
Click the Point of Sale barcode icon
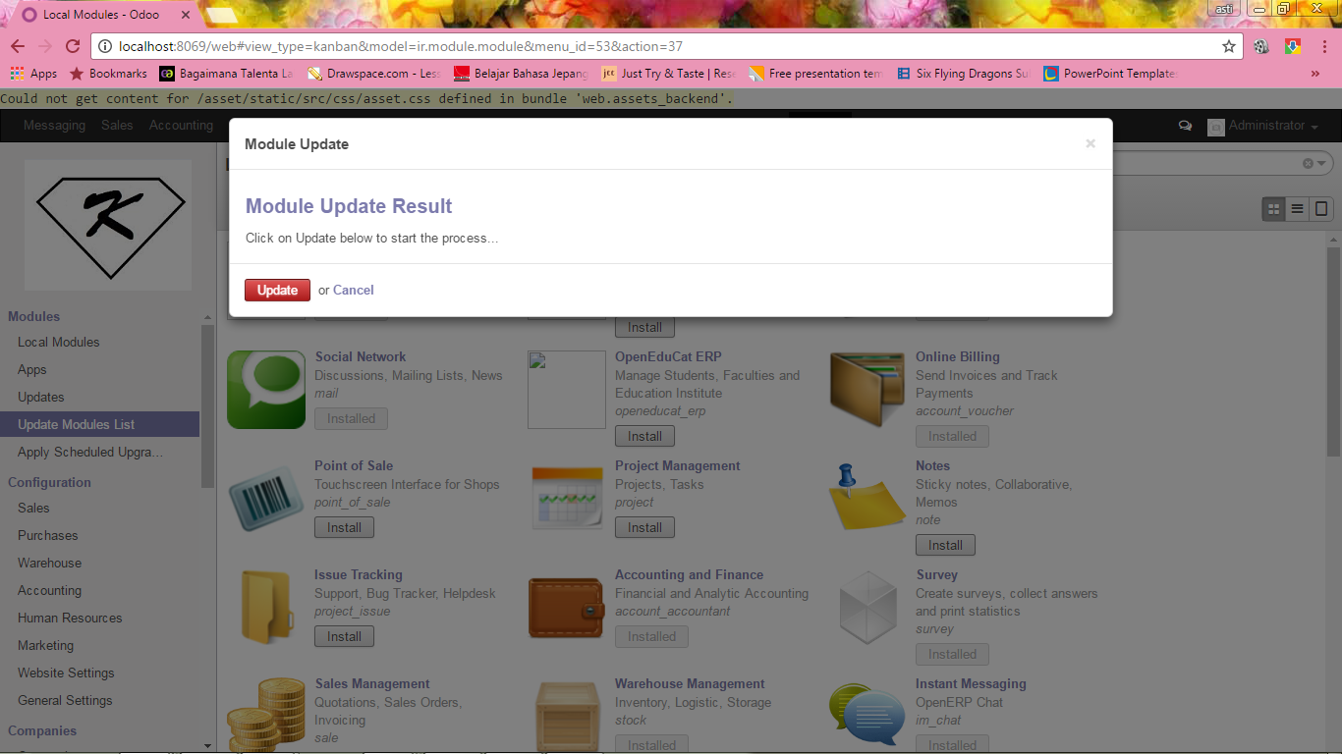[265, 498]
